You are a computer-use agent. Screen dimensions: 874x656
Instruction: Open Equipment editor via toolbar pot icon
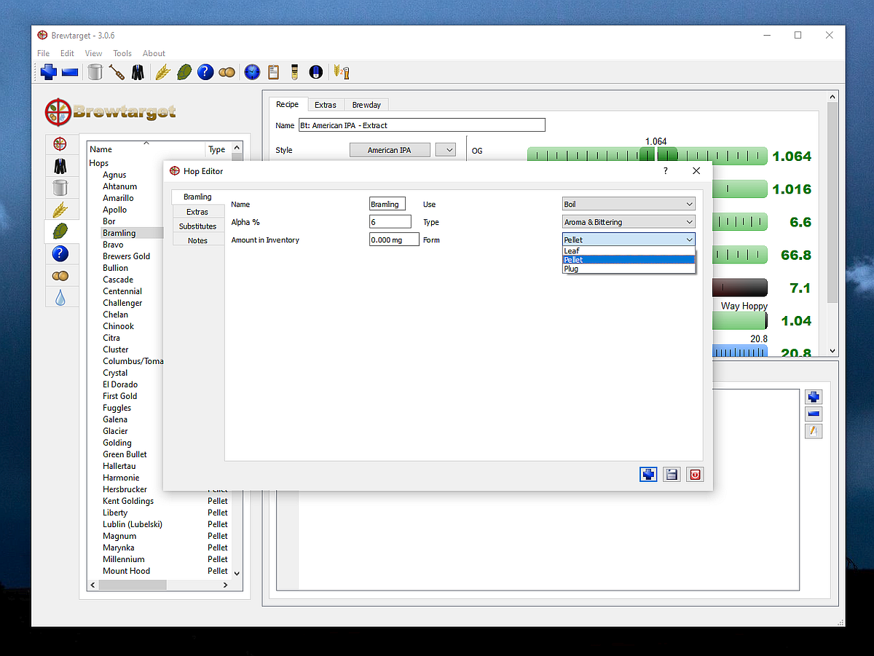(95, 71)
